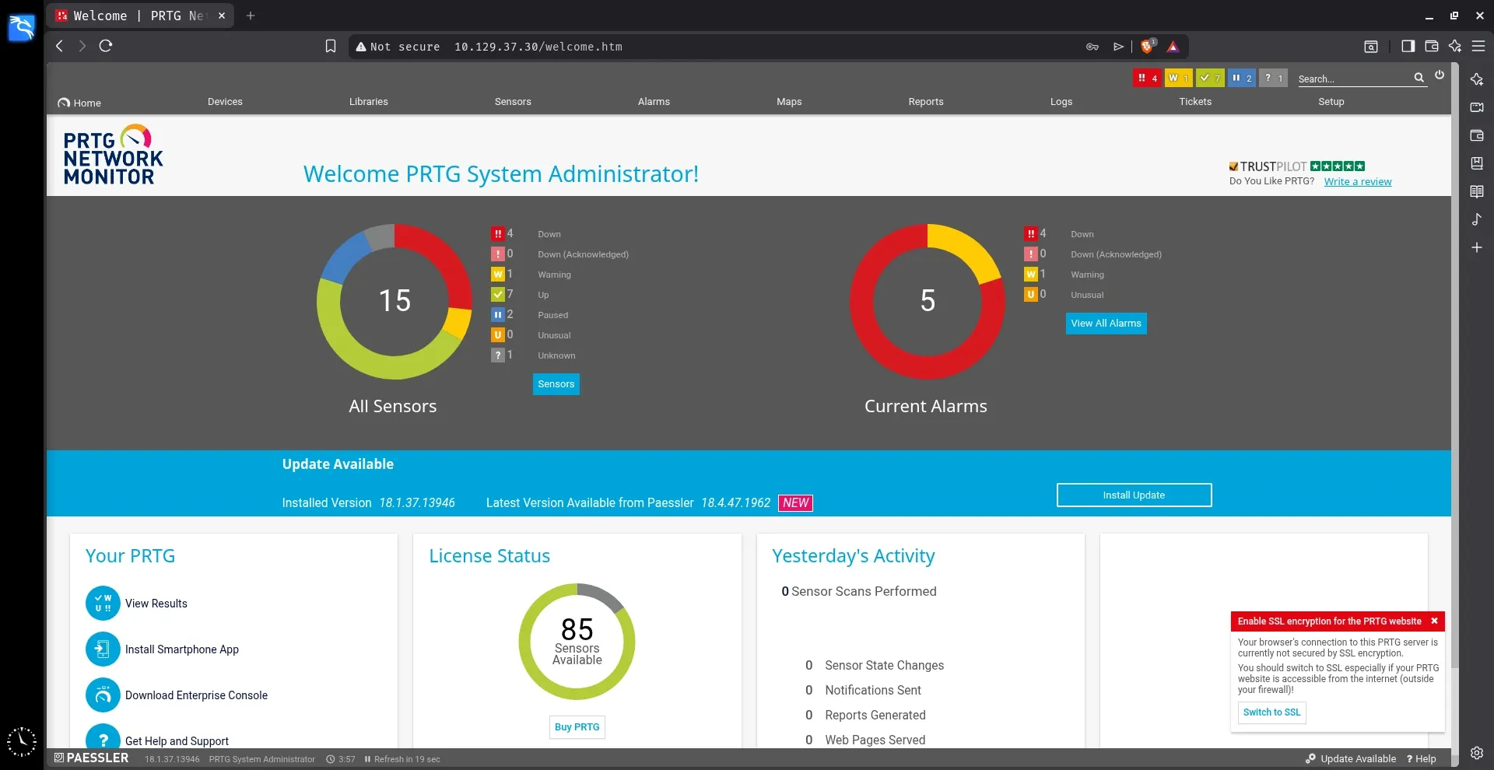Click the View All Alarms button
The image size is (1494, 770).
click(1106, 324)
